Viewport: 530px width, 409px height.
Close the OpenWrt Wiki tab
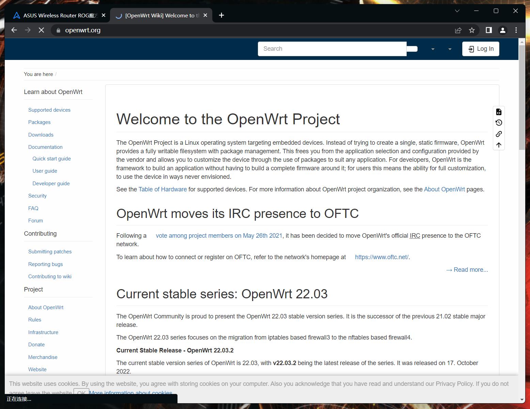[205, 15]
